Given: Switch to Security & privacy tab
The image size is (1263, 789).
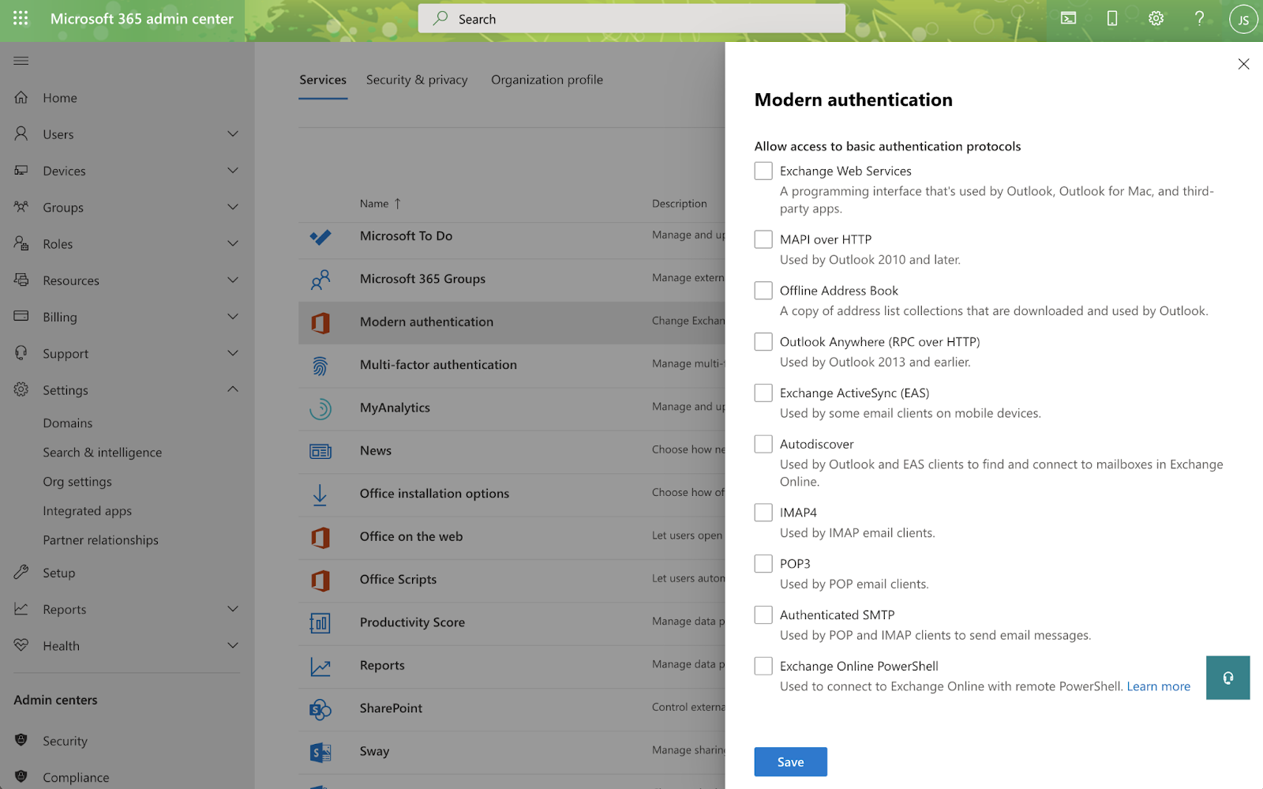Looking at the screenshot, I should [x=417, y=80].
